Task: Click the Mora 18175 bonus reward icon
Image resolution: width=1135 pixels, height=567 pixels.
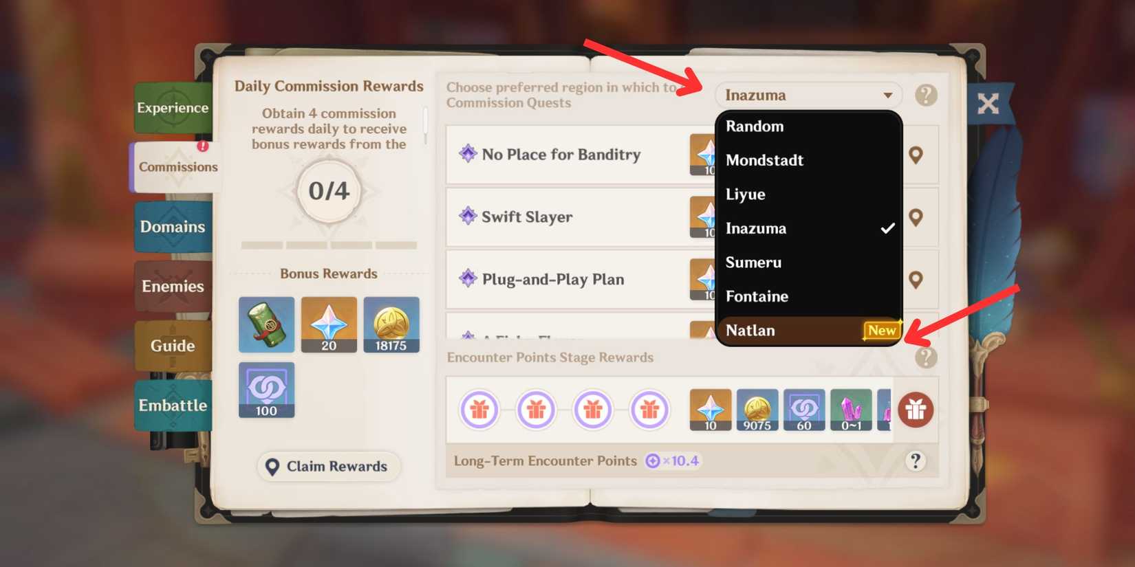Action: (391, 324)
